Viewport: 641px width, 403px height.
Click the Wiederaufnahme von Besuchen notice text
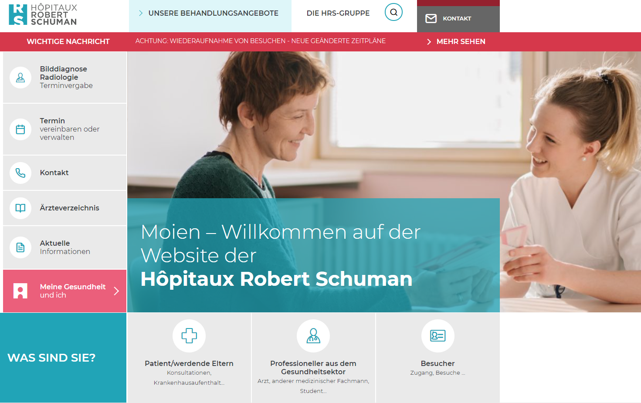[x=261, y=41]
